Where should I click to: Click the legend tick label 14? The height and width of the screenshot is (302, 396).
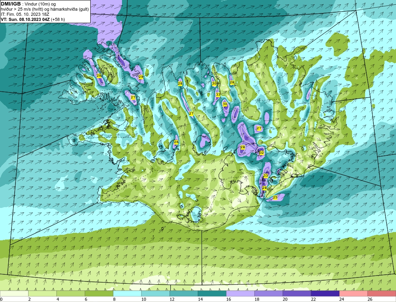point(200,299)
